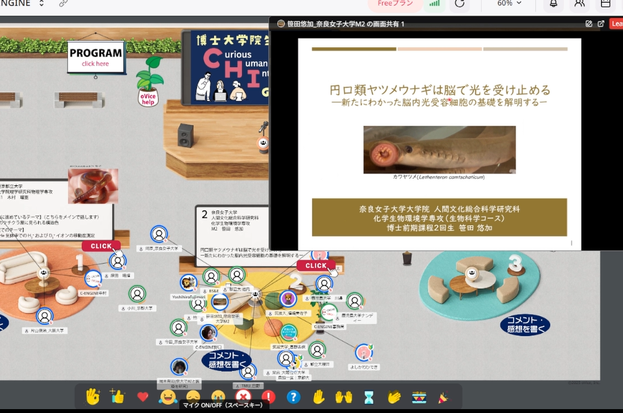Select avatar C-ENGINE中村
The image size is (623, 413).
coord(93,279)
